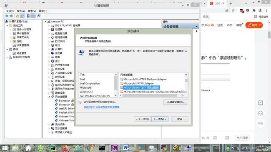Collapse the 设备管理器 actions pane header

pos(197,27)
